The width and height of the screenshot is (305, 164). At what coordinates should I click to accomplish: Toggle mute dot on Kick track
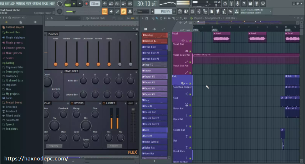190,84
